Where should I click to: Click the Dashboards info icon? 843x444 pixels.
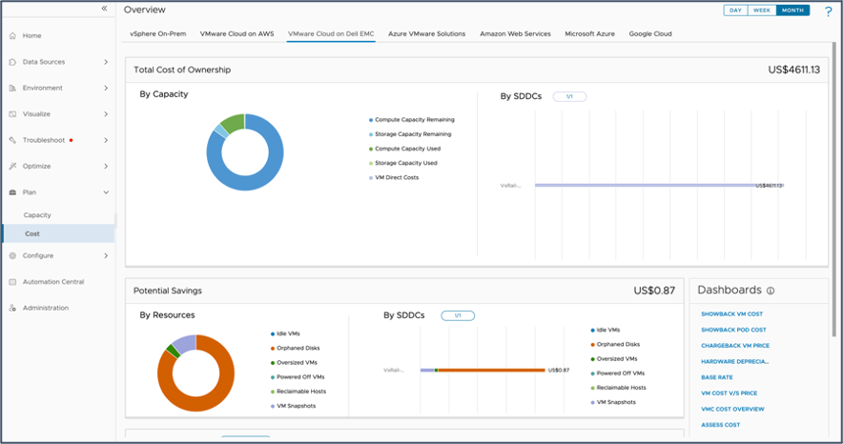pyautogui.click(x=771, y=291)
